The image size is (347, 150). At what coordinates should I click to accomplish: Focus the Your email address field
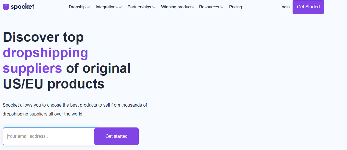pos(49,136)
